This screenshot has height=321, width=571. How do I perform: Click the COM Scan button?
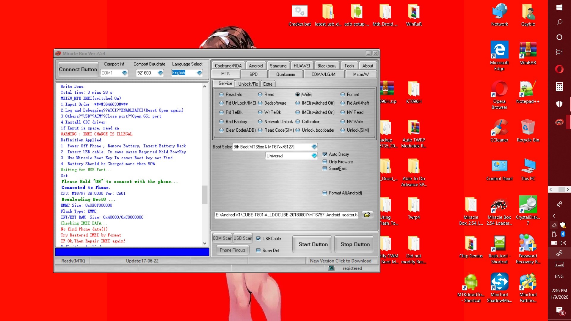tap(222, 238)
